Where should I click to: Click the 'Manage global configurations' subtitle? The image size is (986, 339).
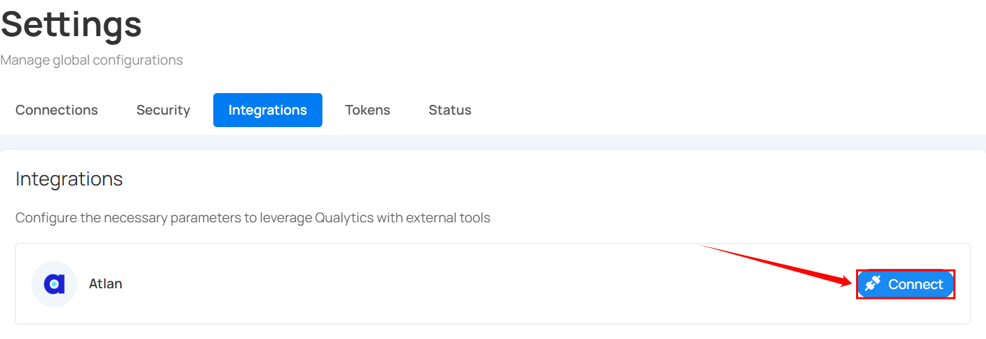(x=91, y=60)
